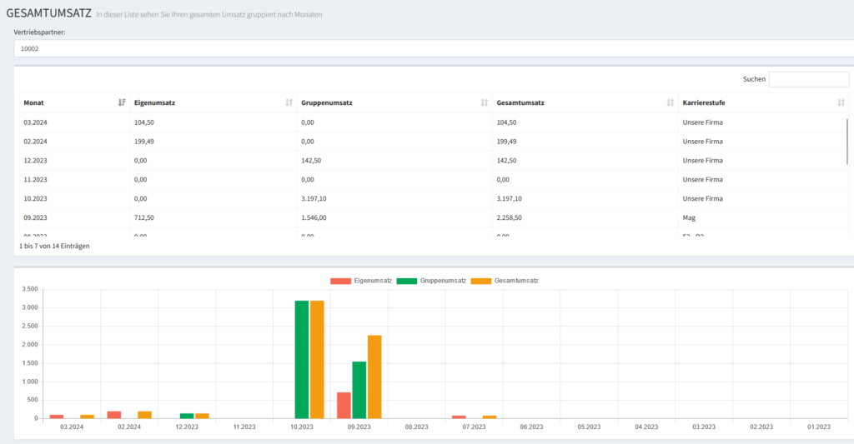Click the Monat column sort icon

coord(122,102)
